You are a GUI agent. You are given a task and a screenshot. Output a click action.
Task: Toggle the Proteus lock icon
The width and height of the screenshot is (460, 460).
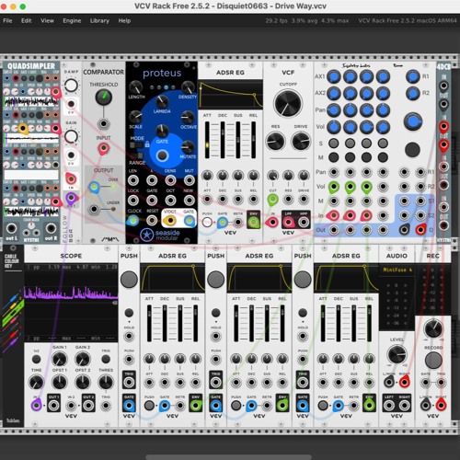147,144
